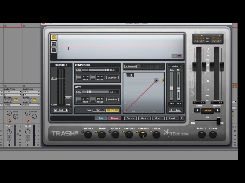Click the track 8 activator button
The width and height of the screenshot is (245, 183).
(x=9, y=137)
